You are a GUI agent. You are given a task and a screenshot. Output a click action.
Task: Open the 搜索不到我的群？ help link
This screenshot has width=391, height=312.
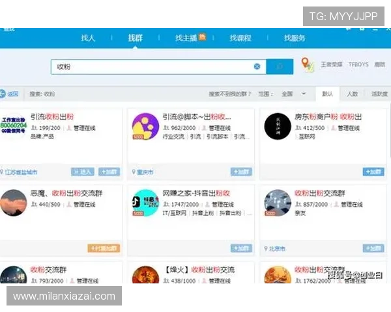230,94
